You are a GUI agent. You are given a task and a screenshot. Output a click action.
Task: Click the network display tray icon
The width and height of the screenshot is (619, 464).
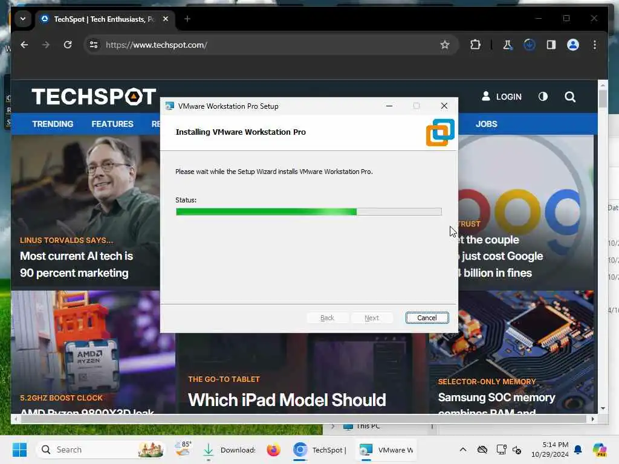click(501, 449)
